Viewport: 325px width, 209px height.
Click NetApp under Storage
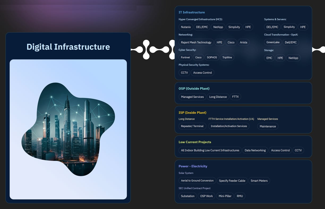point(293,58)
